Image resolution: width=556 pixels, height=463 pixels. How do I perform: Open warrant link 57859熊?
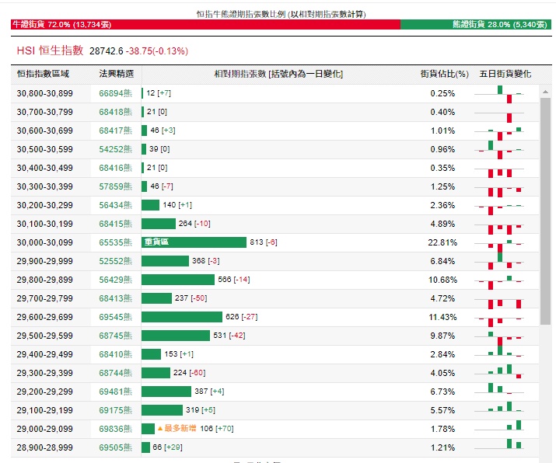(x=116, y=186)
